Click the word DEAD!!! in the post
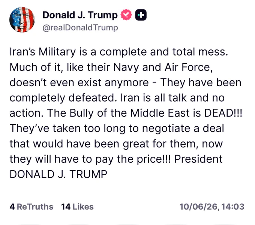The width and height of the screenshot is (255, 225). (223, 113)
